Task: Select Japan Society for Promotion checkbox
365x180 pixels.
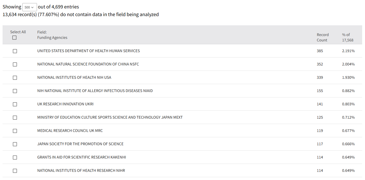Action: tap(15, 144)
